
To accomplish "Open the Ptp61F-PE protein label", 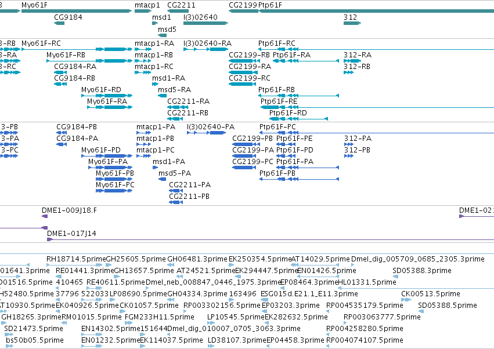I will (x=294, y=139).
